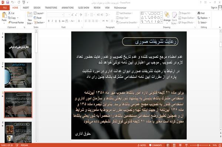Increase font size with the A icon

pyautogui.click(x=73, y=15)
